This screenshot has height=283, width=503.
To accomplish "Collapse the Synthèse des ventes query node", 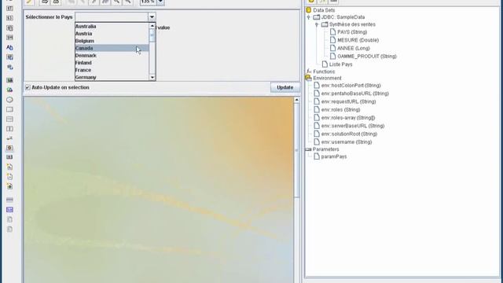I will [317, 24].
